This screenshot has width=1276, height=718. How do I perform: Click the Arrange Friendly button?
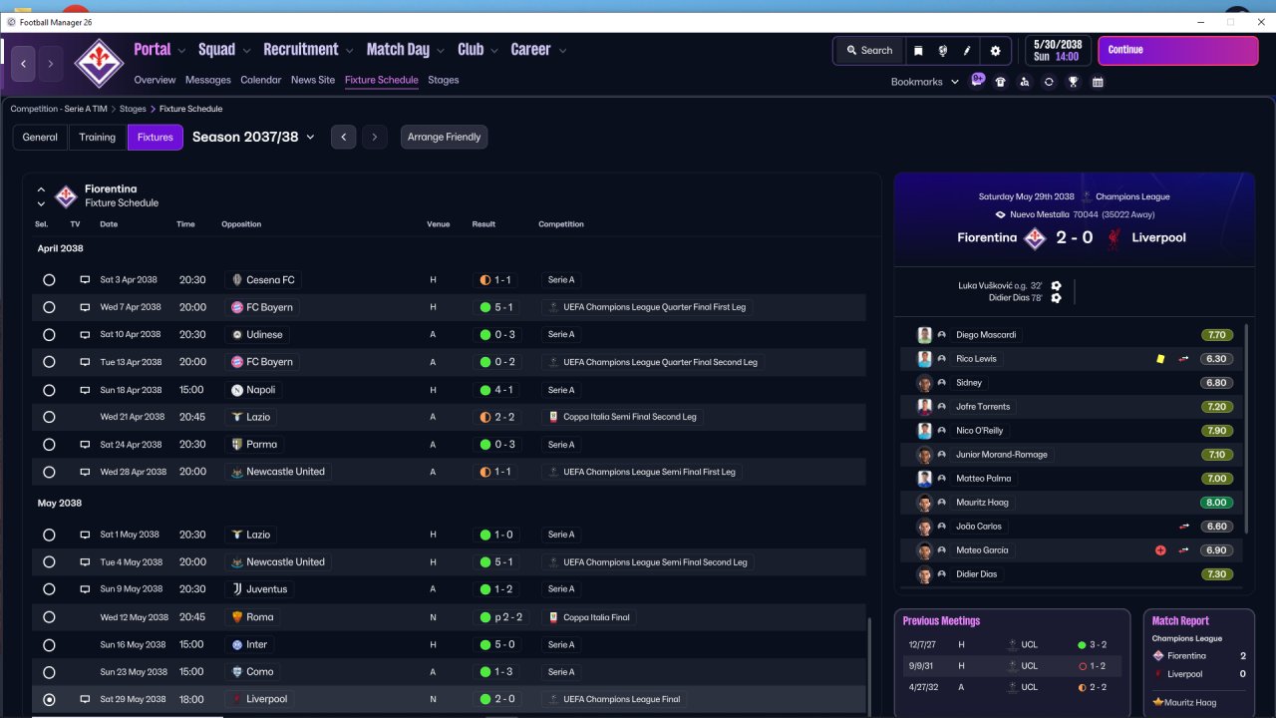pyautogui.click(x=445, y=137)
